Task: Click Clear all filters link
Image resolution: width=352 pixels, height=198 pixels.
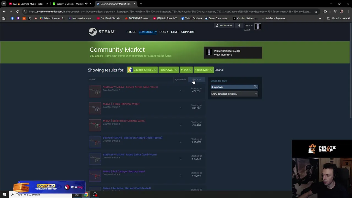Action: coord(219,70)
